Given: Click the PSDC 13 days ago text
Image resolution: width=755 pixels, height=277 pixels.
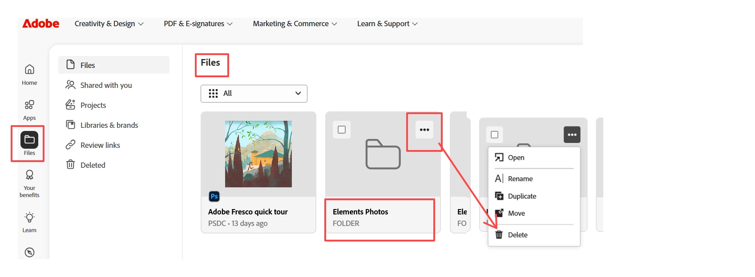Looking at the screenshot, I should (238, 223).
